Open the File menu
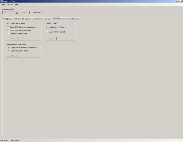 point(3,5)
